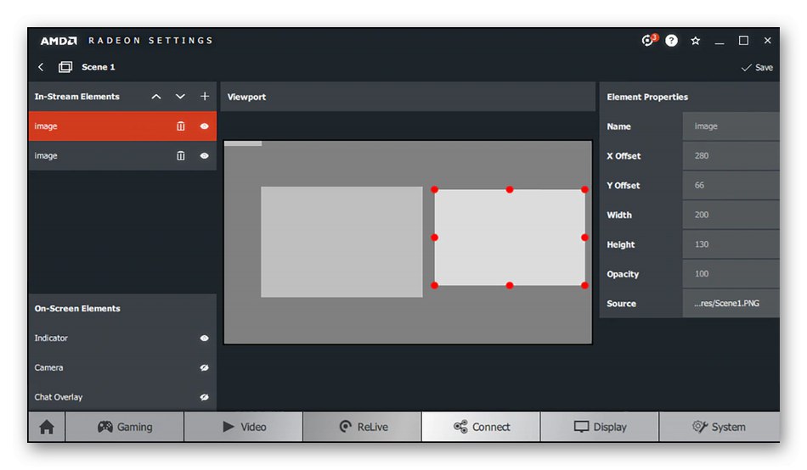This screenshot has width=807, height=470.
Task: Go to the System tab
Action: 719,427
